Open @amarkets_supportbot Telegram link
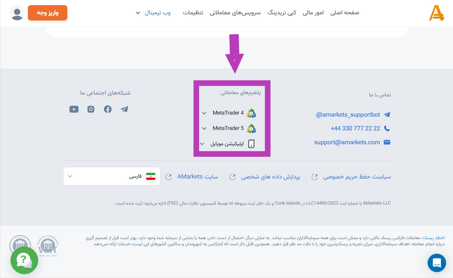This screenshot has height=278, width=453. pyautogui.click(x=348, y=115)
